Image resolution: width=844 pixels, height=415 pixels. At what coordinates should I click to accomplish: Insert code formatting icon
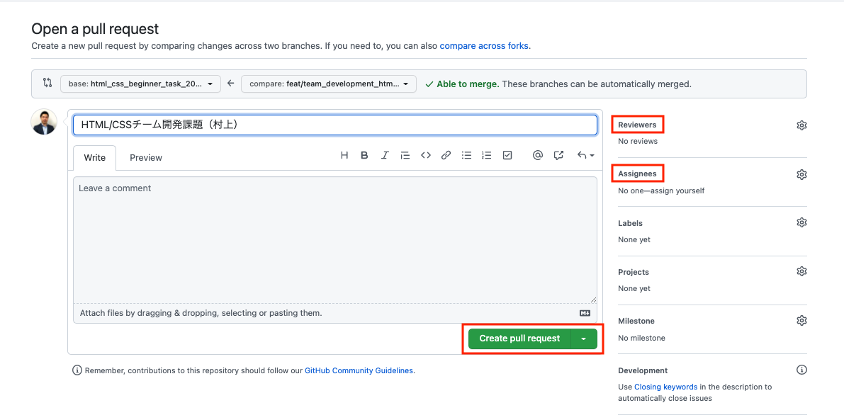coord(426,156)
